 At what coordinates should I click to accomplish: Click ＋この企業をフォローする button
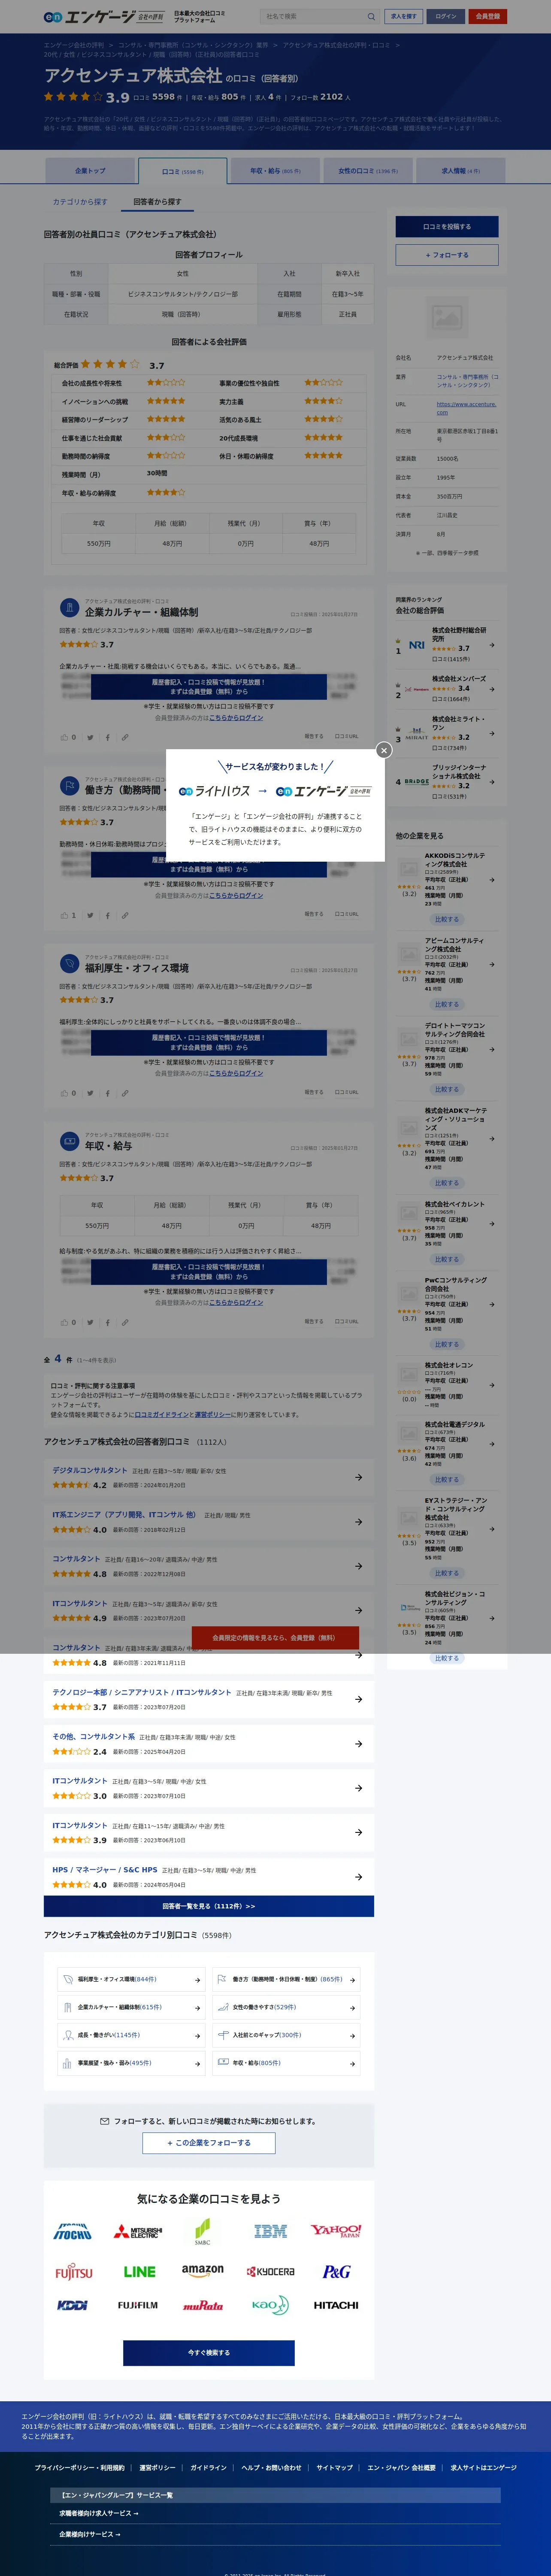point(208,2143)
